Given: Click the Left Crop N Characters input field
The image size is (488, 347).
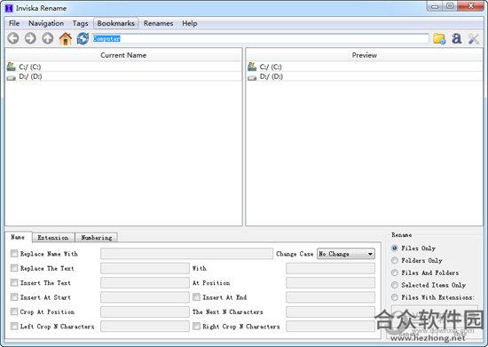Looking at the screenshot, I should pyautogui.click(x=145, y=326).
